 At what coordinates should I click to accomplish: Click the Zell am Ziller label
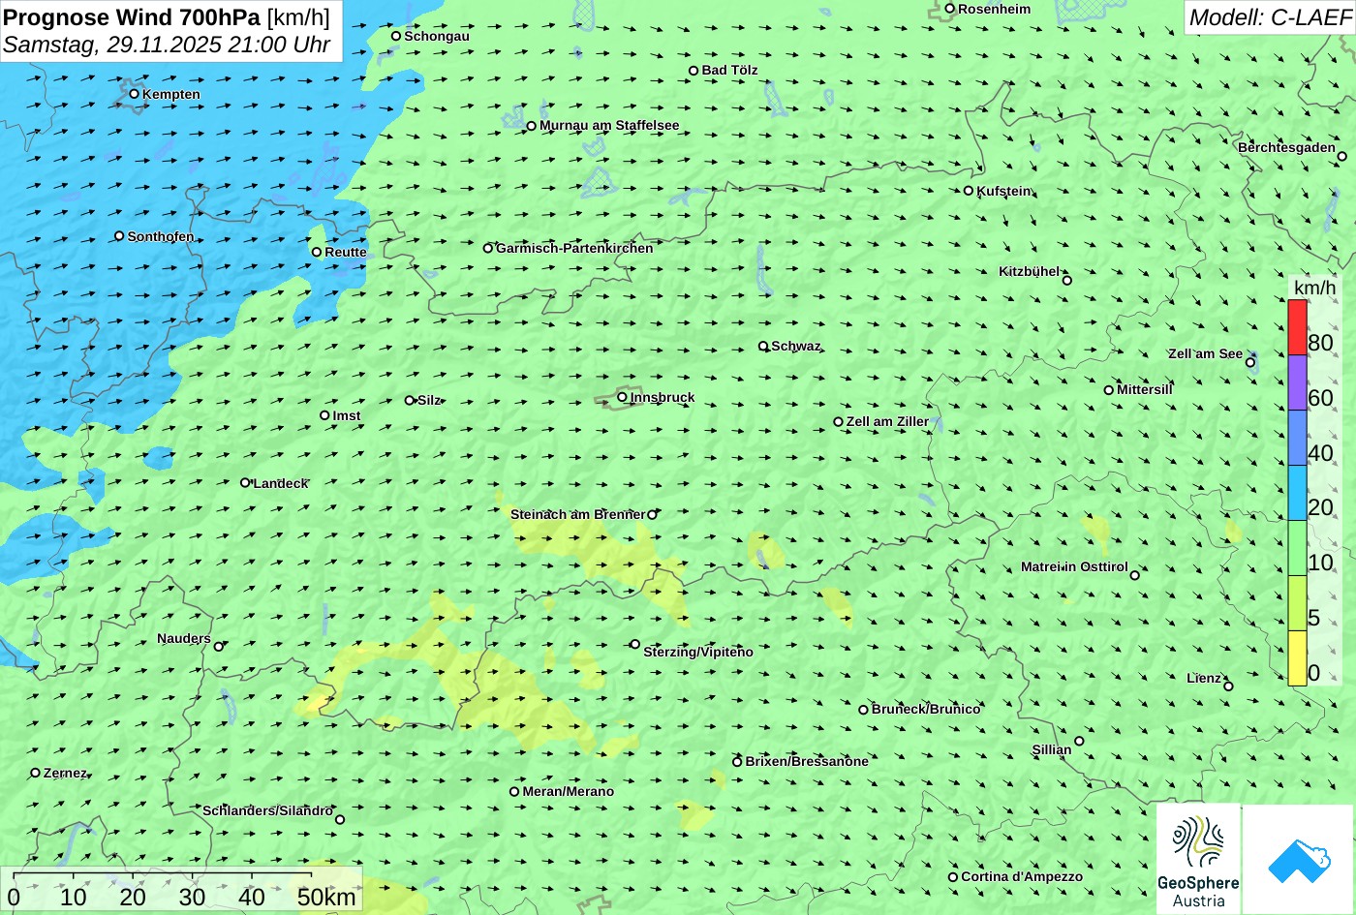coord(887,421)
